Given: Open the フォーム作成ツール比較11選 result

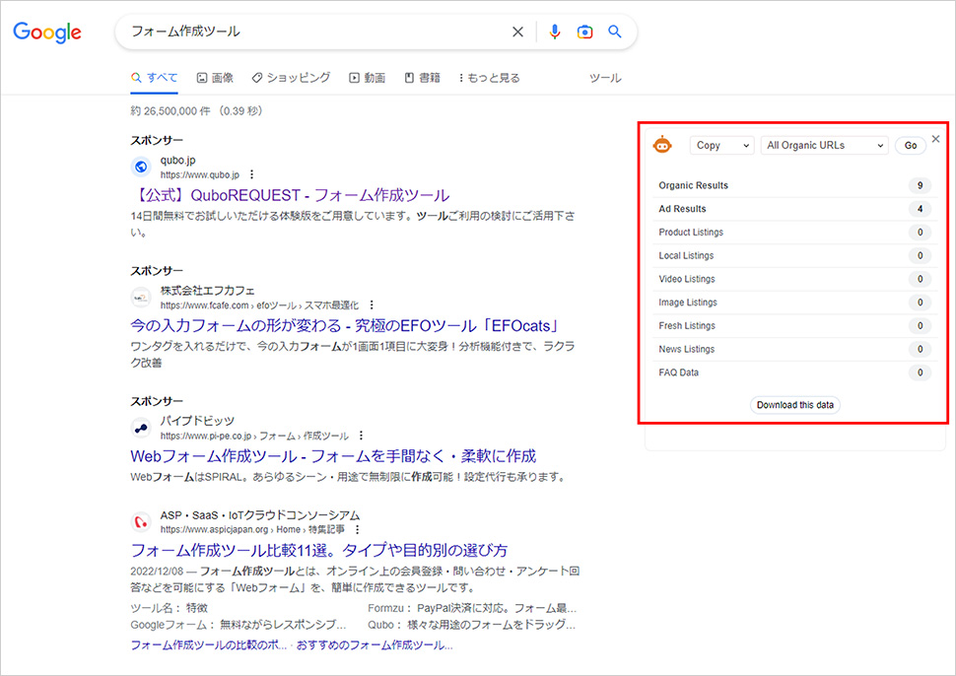Looking at the screenshot, I should point(319,551).
